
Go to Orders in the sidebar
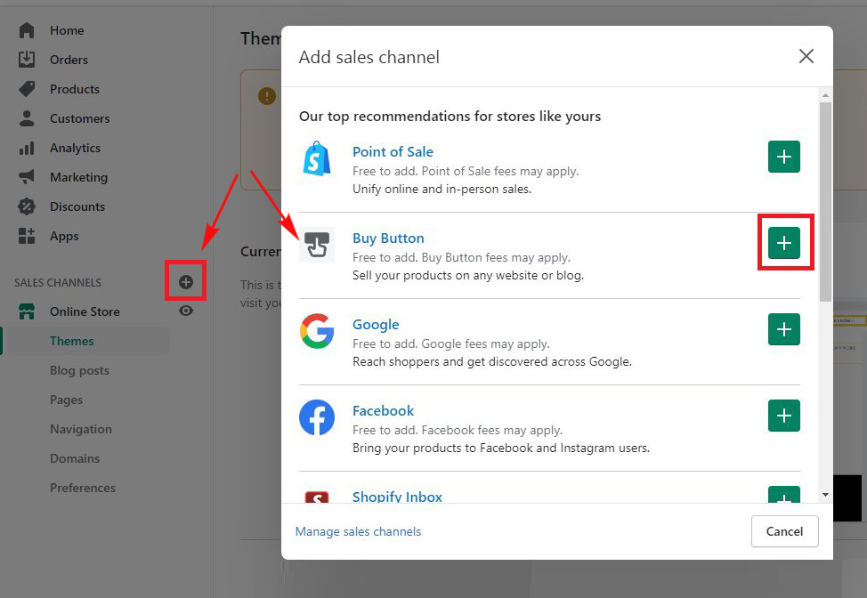click(69, 60)
